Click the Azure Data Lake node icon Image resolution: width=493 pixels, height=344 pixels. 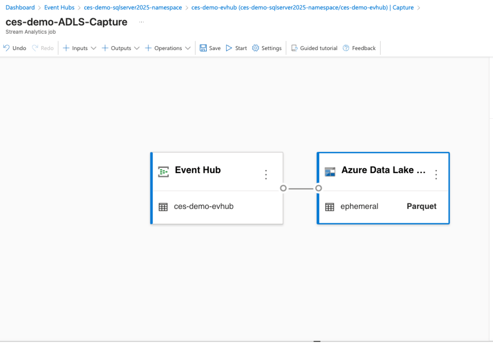tap(330, 172)
